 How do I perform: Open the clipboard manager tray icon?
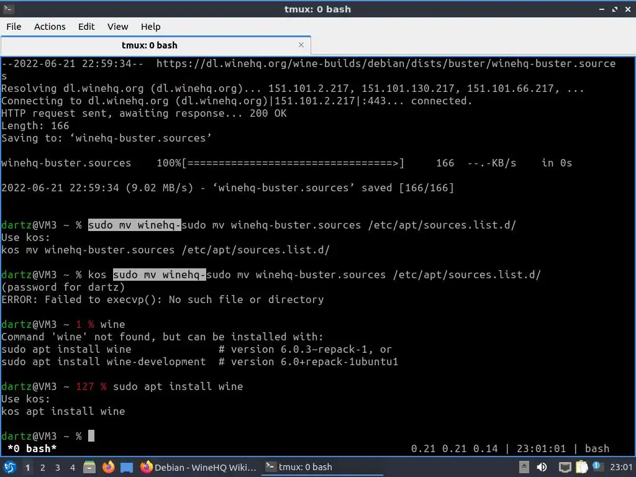[581, 467]
